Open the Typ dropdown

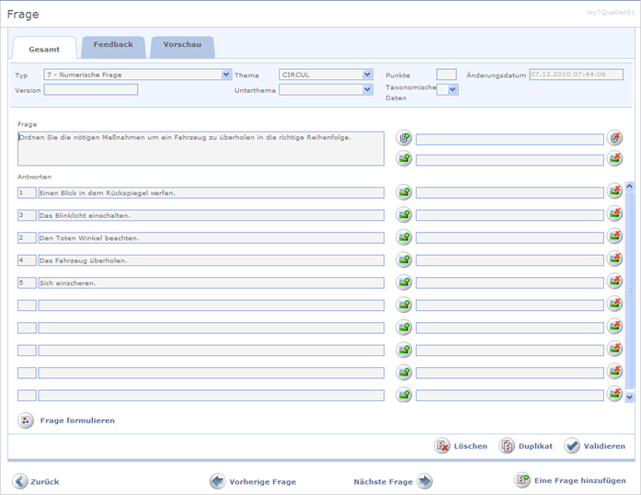point(226,75)
